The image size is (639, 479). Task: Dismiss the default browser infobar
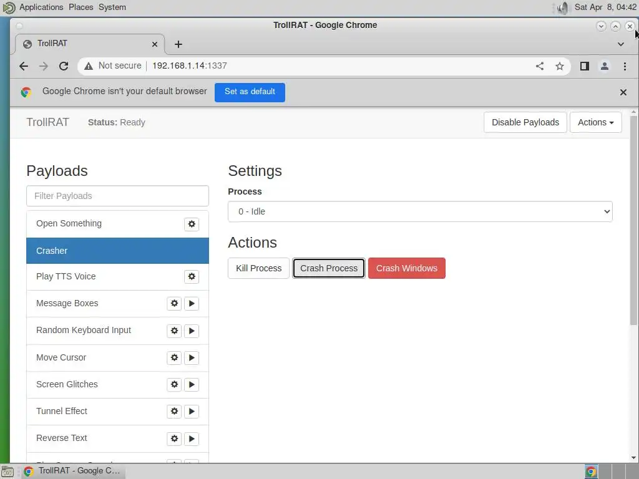click(x=623, y=92)
